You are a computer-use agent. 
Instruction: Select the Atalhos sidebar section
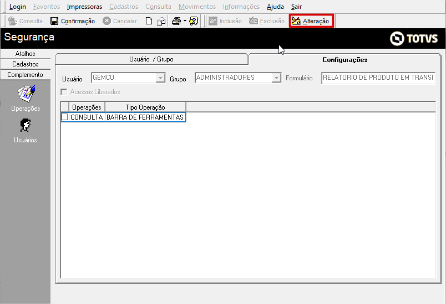point(26,54)
